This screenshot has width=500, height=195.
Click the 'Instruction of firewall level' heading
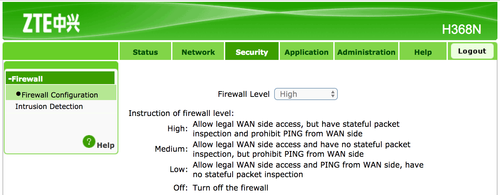point(181,113)
